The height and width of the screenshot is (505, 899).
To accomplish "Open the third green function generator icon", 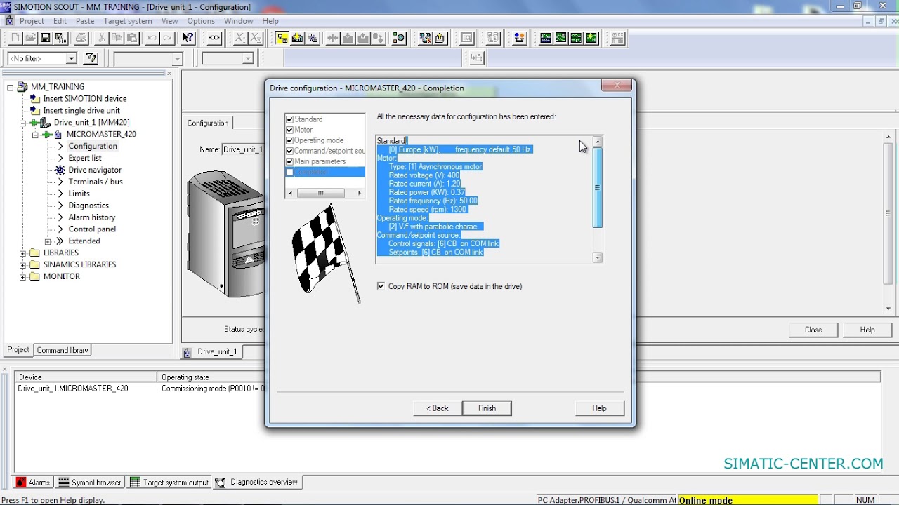I will click(576, 38).
